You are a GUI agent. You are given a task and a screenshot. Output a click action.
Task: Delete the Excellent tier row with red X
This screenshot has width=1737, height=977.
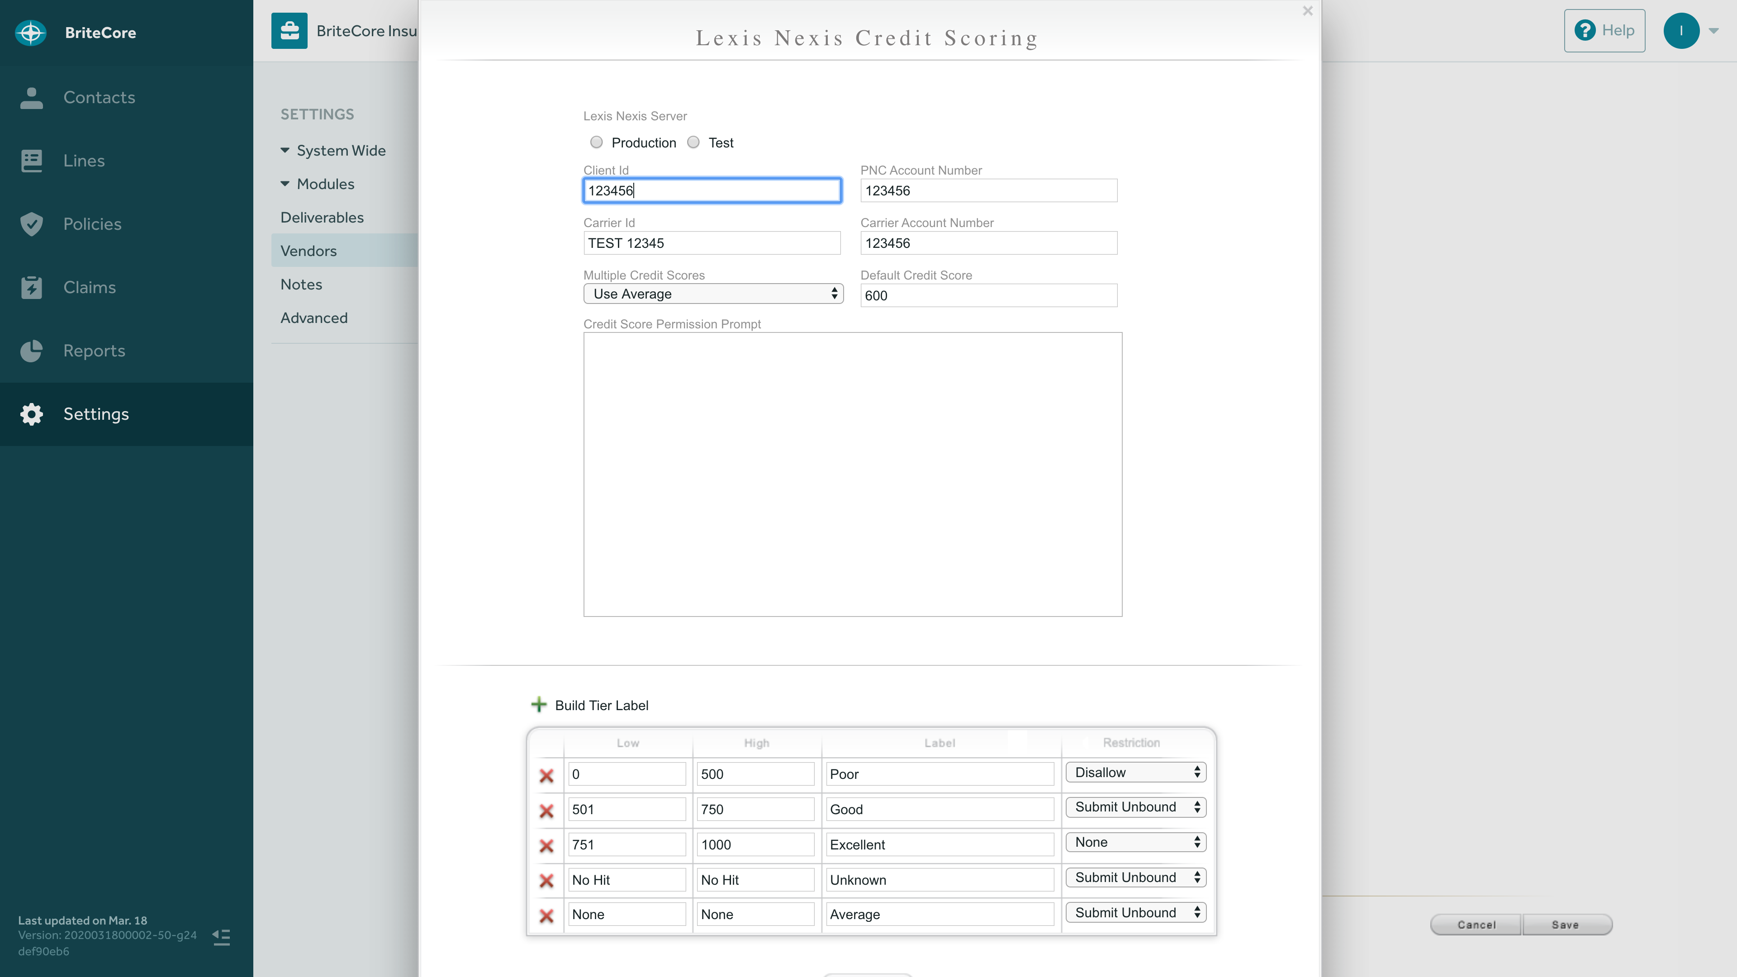click(546, 845)
